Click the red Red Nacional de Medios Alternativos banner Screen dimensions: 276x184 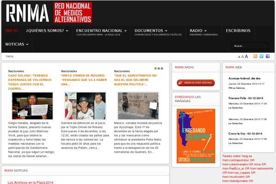[x=73, y=12]
